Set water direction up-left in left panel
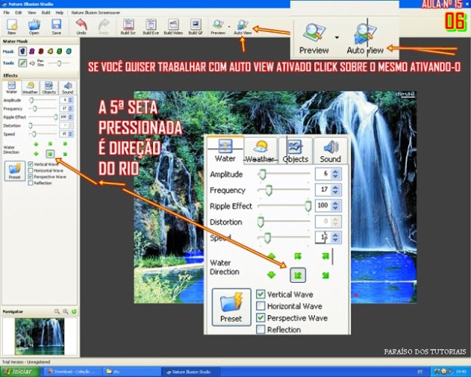471x377 pixels. [50, 144]
